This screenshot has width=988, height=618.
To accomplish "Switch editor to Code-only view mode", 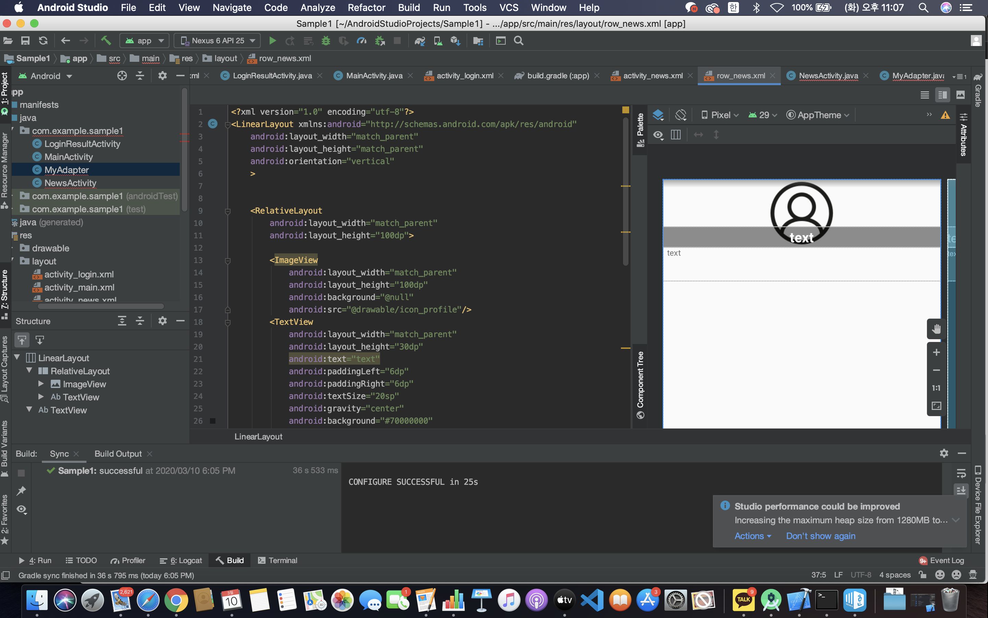I will [925, 95].
